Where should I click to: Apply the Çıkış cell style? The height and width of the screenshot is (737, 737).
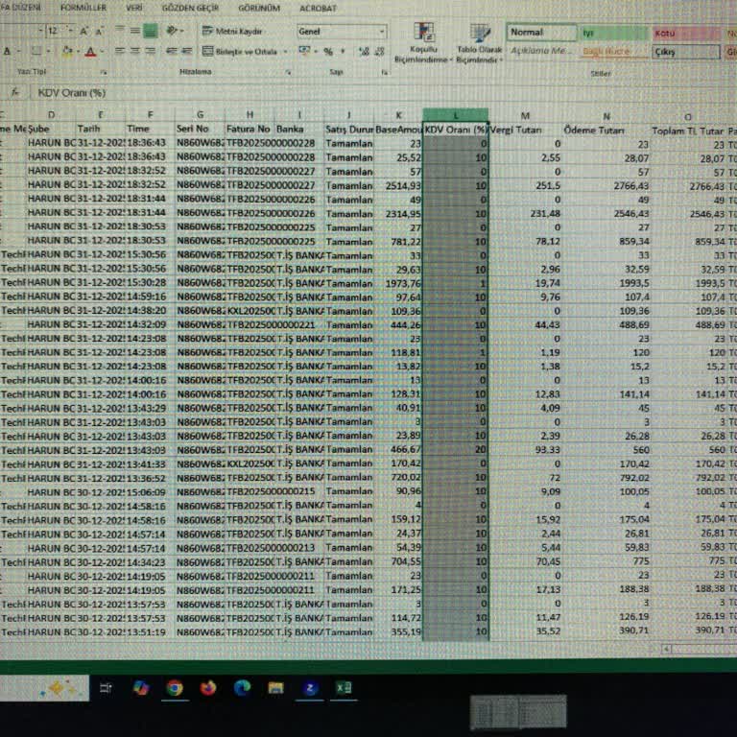click(x=686, y=52)
